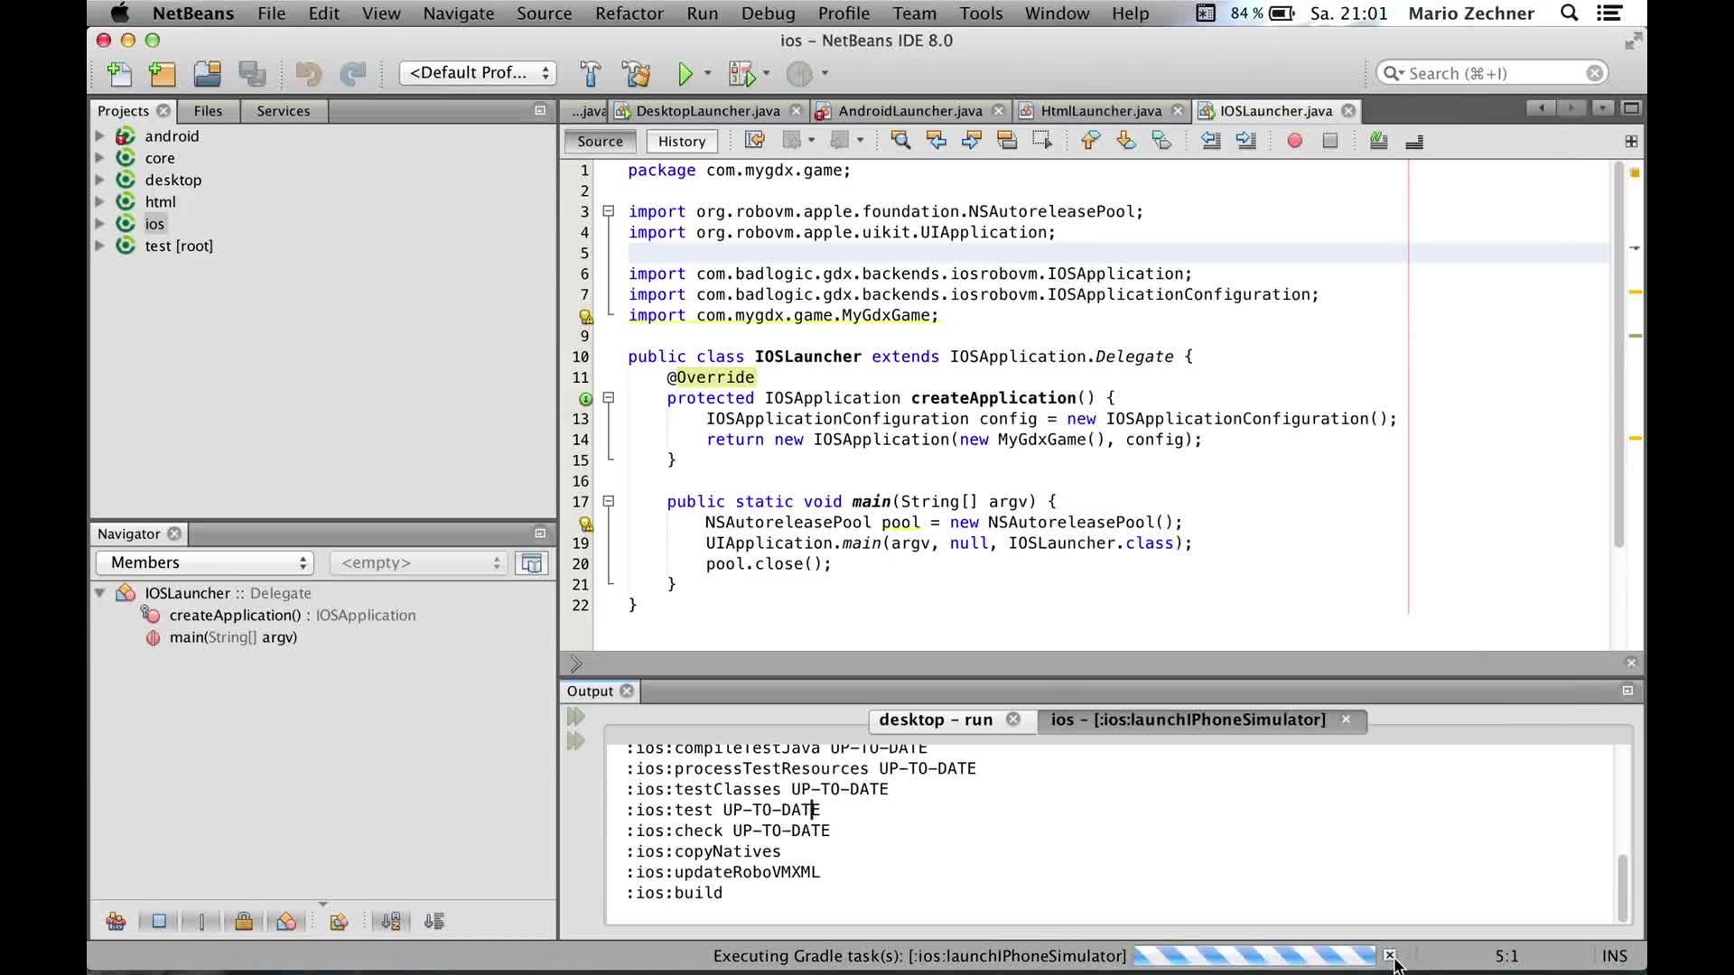Click the Find Previous Occurrence icon
This screenshot has height=975, width=1734.
pos(937,141)
